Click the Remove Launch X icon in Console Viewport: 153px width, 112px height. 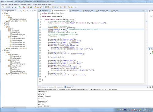click(150, 87)
